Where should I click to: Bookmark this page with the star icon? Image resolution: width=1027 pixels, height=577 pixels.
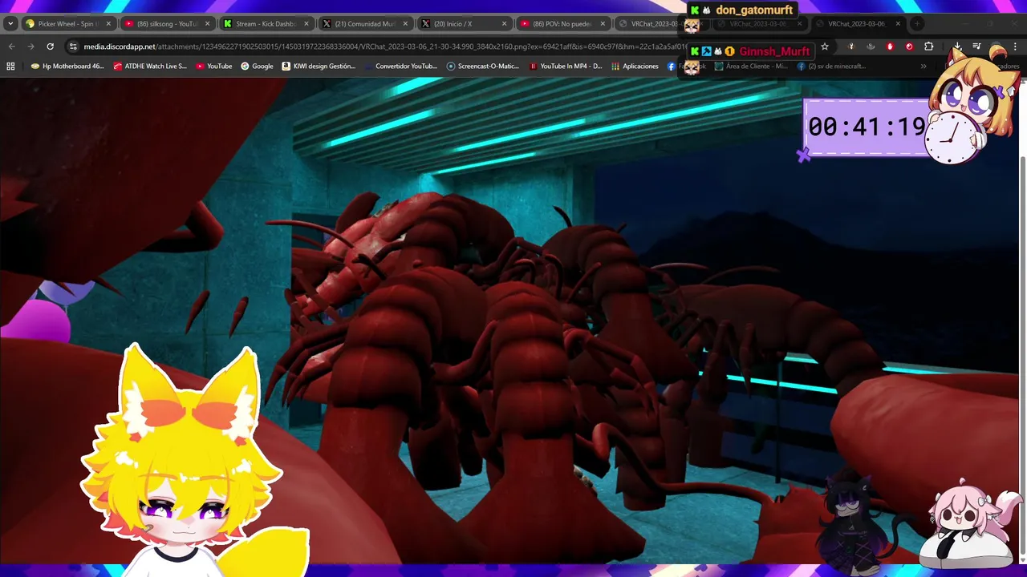[824, 46]
